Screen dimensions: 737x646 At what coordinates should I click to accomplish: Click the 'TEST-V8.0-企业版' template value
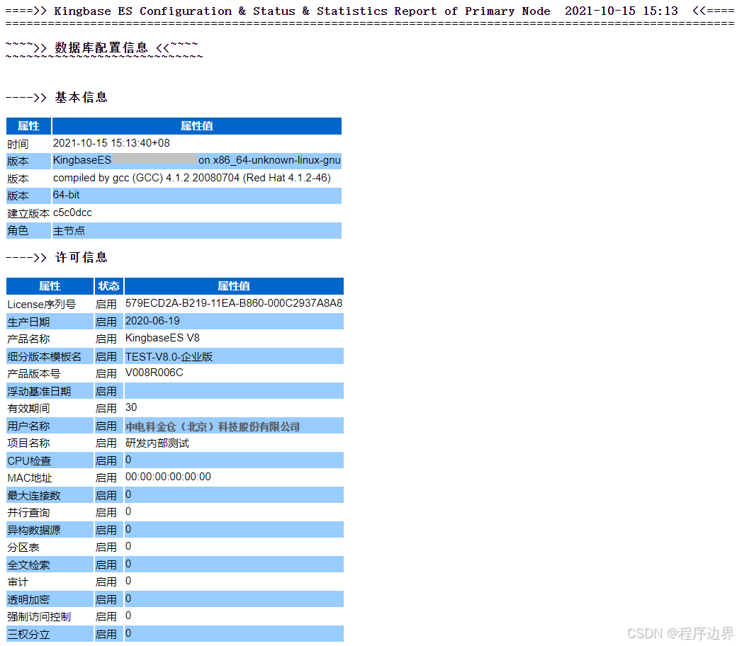pyautogui.click(x=169, y=356)
